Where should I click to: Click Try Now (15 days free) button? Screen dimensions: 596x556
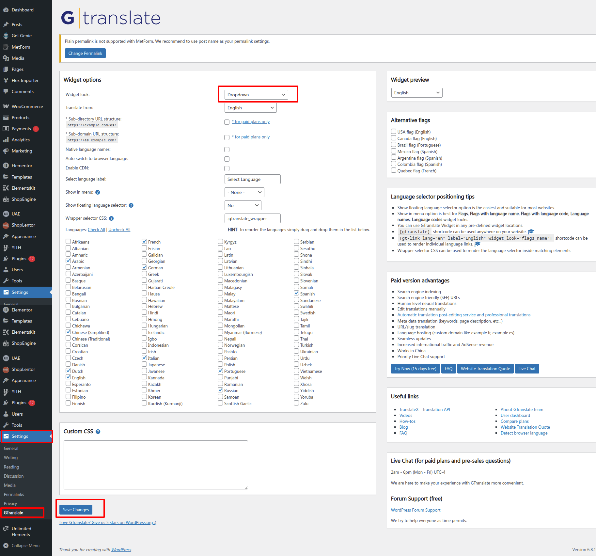(x=415, y=369)
